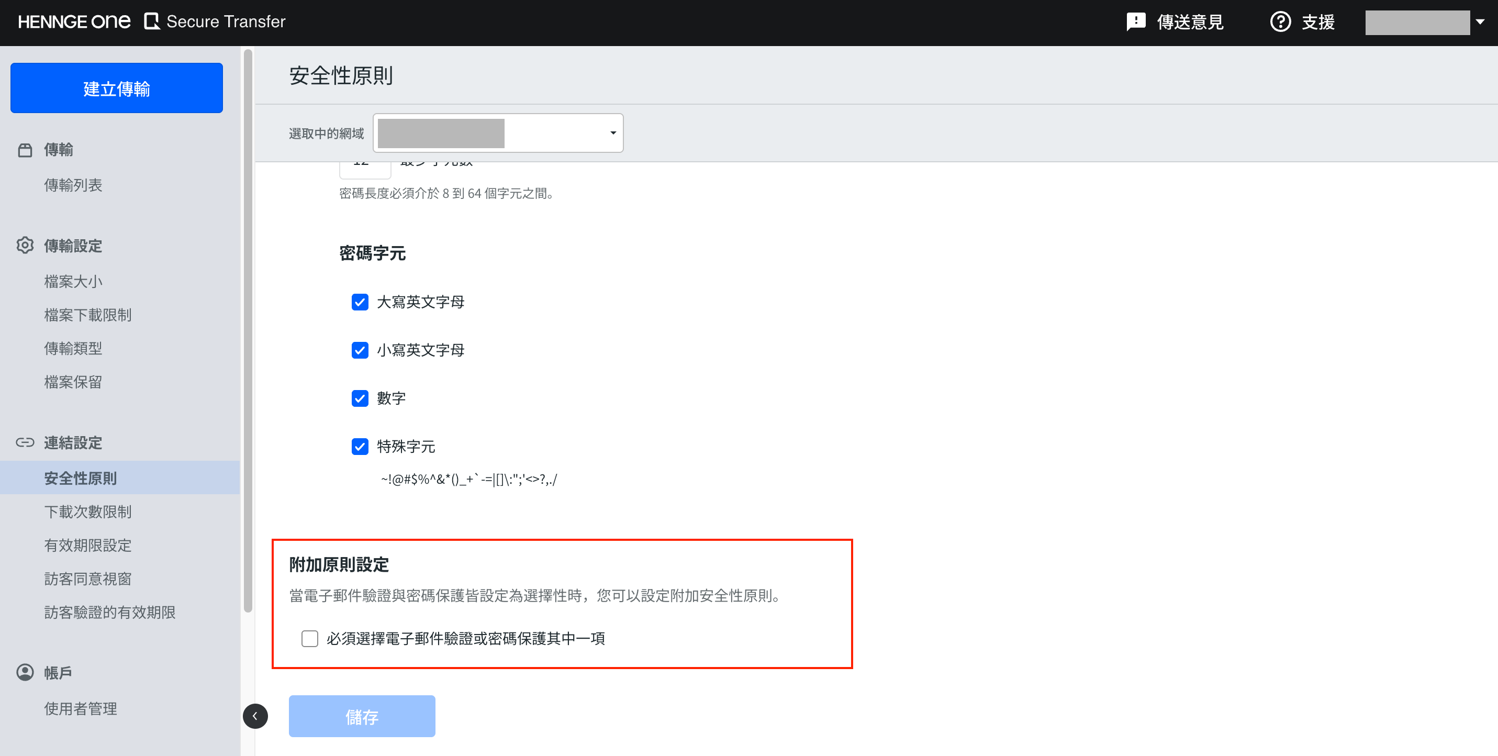Uncheck 小寫英文字母 checkbox
This screenshot has height=756, width=1498.
tap(360, 350)
